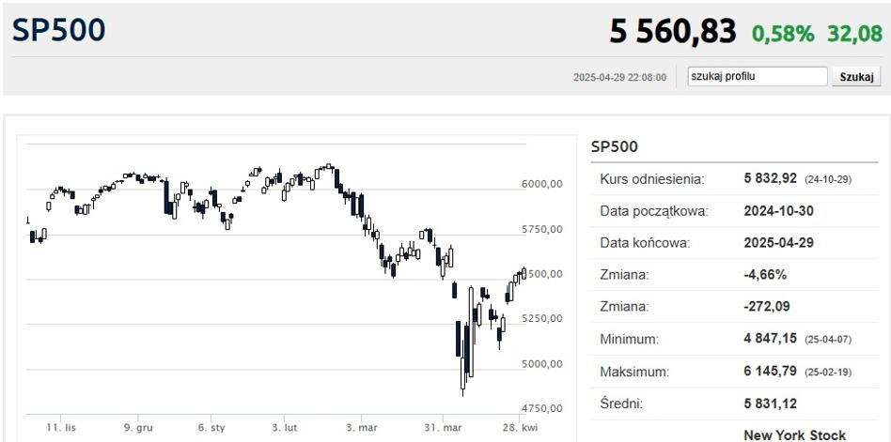Click the green 32,08 point change

click(x=854, y=34)
